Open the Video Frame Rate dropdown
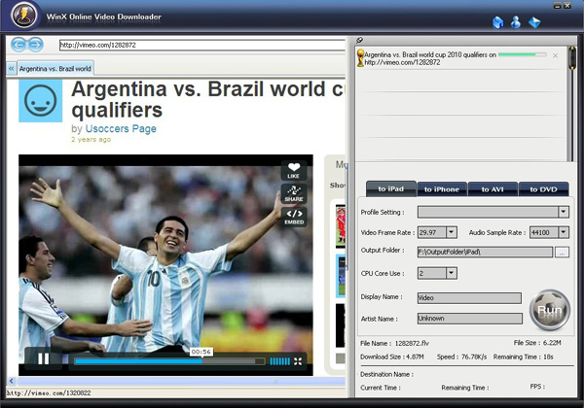Image resolution: width=584 pixels, height=408 pixels. tap(451, 232)
